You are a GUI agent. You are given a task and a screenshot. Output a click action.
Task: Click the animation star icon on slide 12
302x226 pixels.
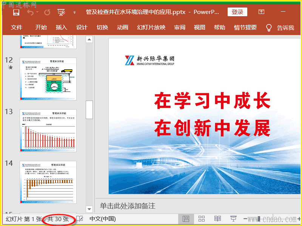click(x=11, y=67)
